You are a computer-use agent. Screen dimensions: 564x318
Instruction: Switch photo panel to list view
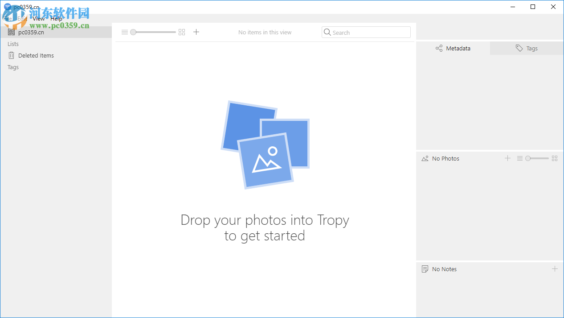520,158
